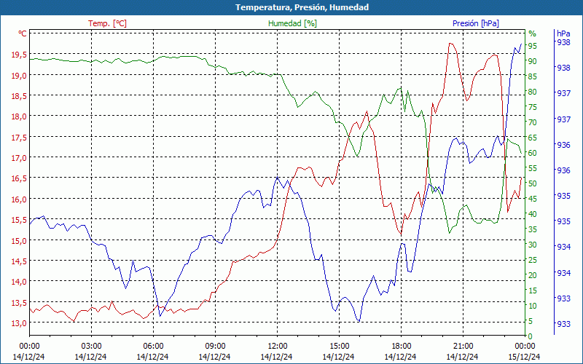Click the red '°C' axis unit label
This screenshot has width=583, height=364.
tap(23, 33)
